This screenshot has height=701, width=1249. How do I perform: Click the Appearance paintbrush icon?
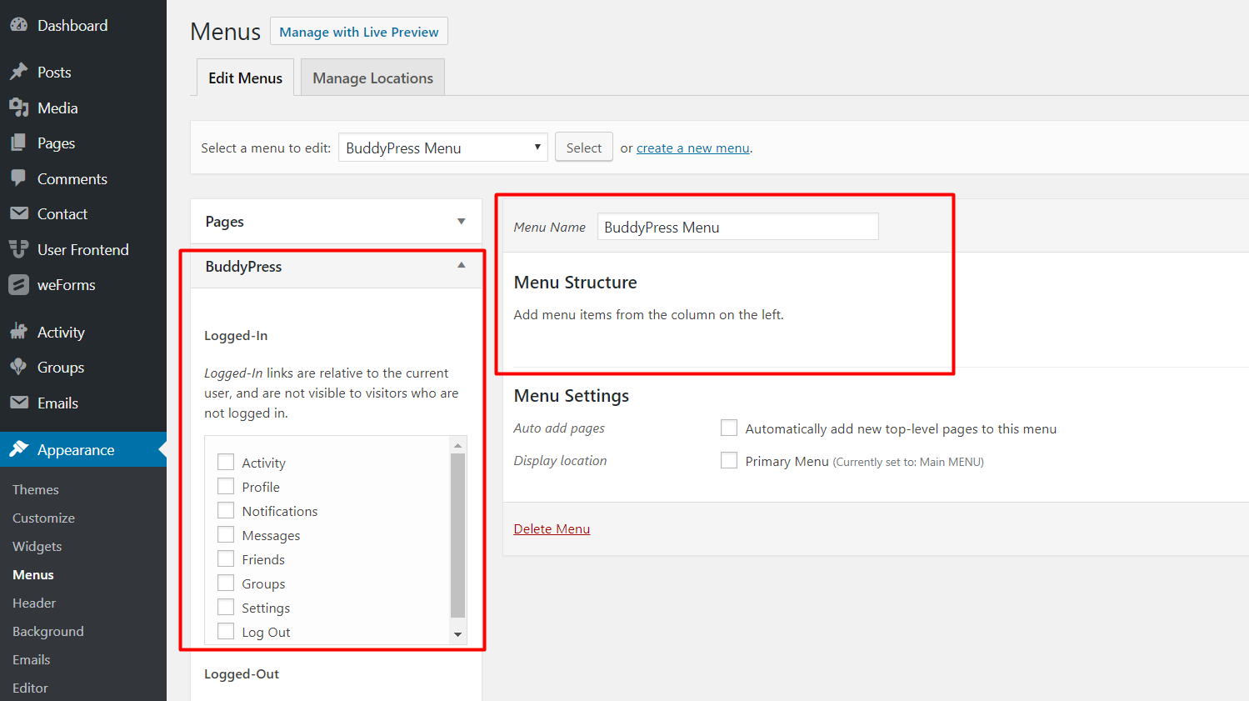coord(18,450)
